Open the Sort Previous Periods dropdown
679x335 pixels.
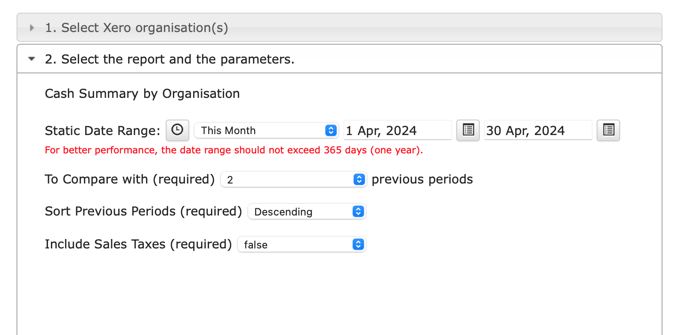click(x=307, y=212)
